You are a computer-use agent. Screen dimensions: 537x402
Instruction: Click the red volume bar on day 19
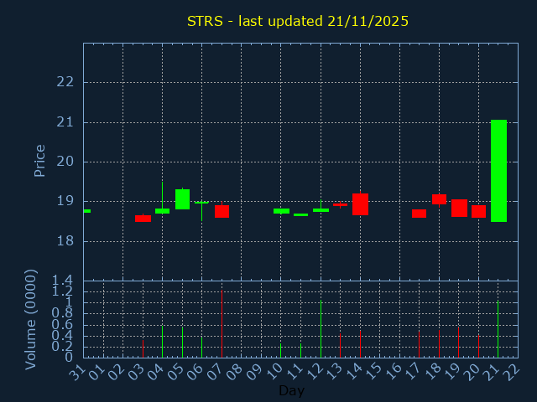[x=458, y=342]
